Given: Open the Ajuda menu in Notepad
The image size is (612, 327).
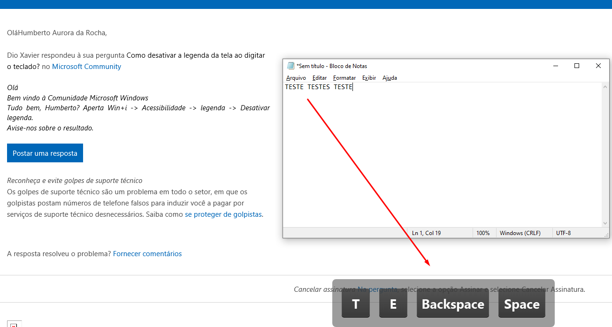Looking at the screenshot, I should [390, 78].
